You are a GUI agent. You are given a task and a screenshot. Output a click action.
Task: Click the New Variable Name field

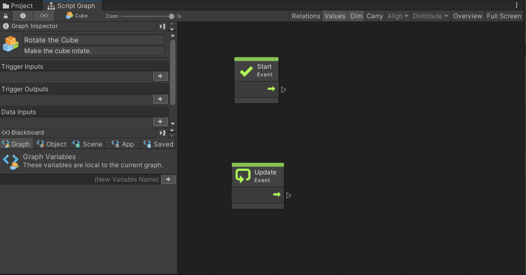coord(80,180)
